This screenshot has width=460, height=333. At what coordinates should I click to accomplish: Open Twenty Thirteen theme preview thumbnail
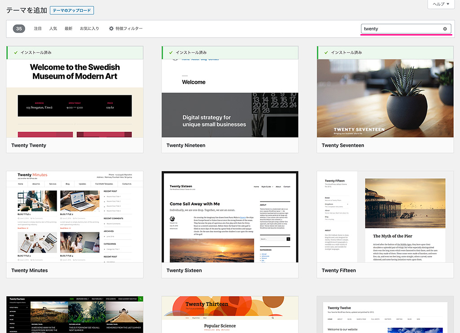click(230, 315)
